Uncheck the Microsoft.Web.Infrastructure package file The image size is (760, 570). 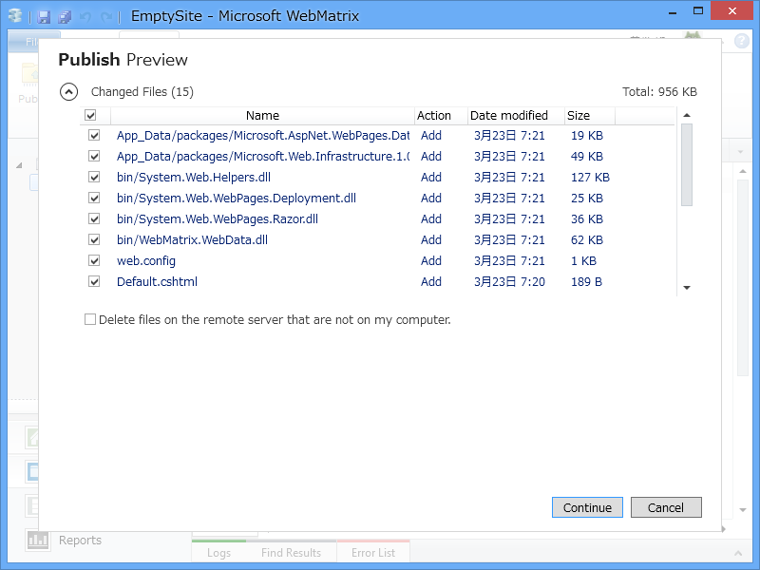pos(94,156)
